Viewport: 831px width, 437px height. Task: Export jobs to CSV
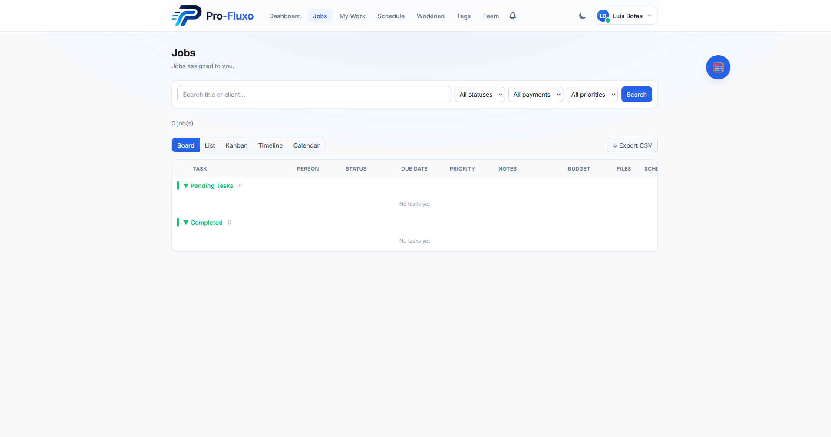632,145
